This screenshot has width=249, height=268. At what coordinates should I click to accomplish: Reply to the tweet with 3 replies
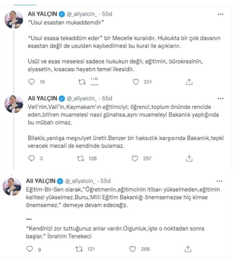click(x=31, y=159)
